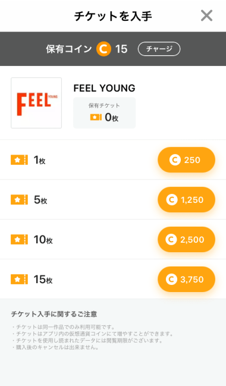Buy 15 tickets for 3,750 coins

pos(186,280)
